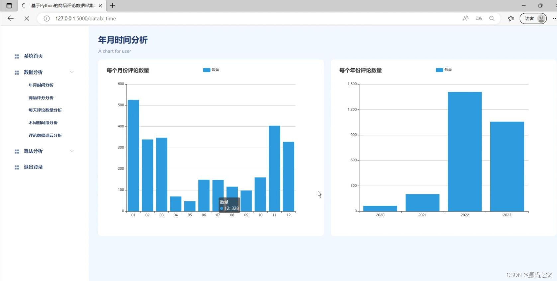Click the month 11 bar
The image size is (557, 281).
[274, 168]
